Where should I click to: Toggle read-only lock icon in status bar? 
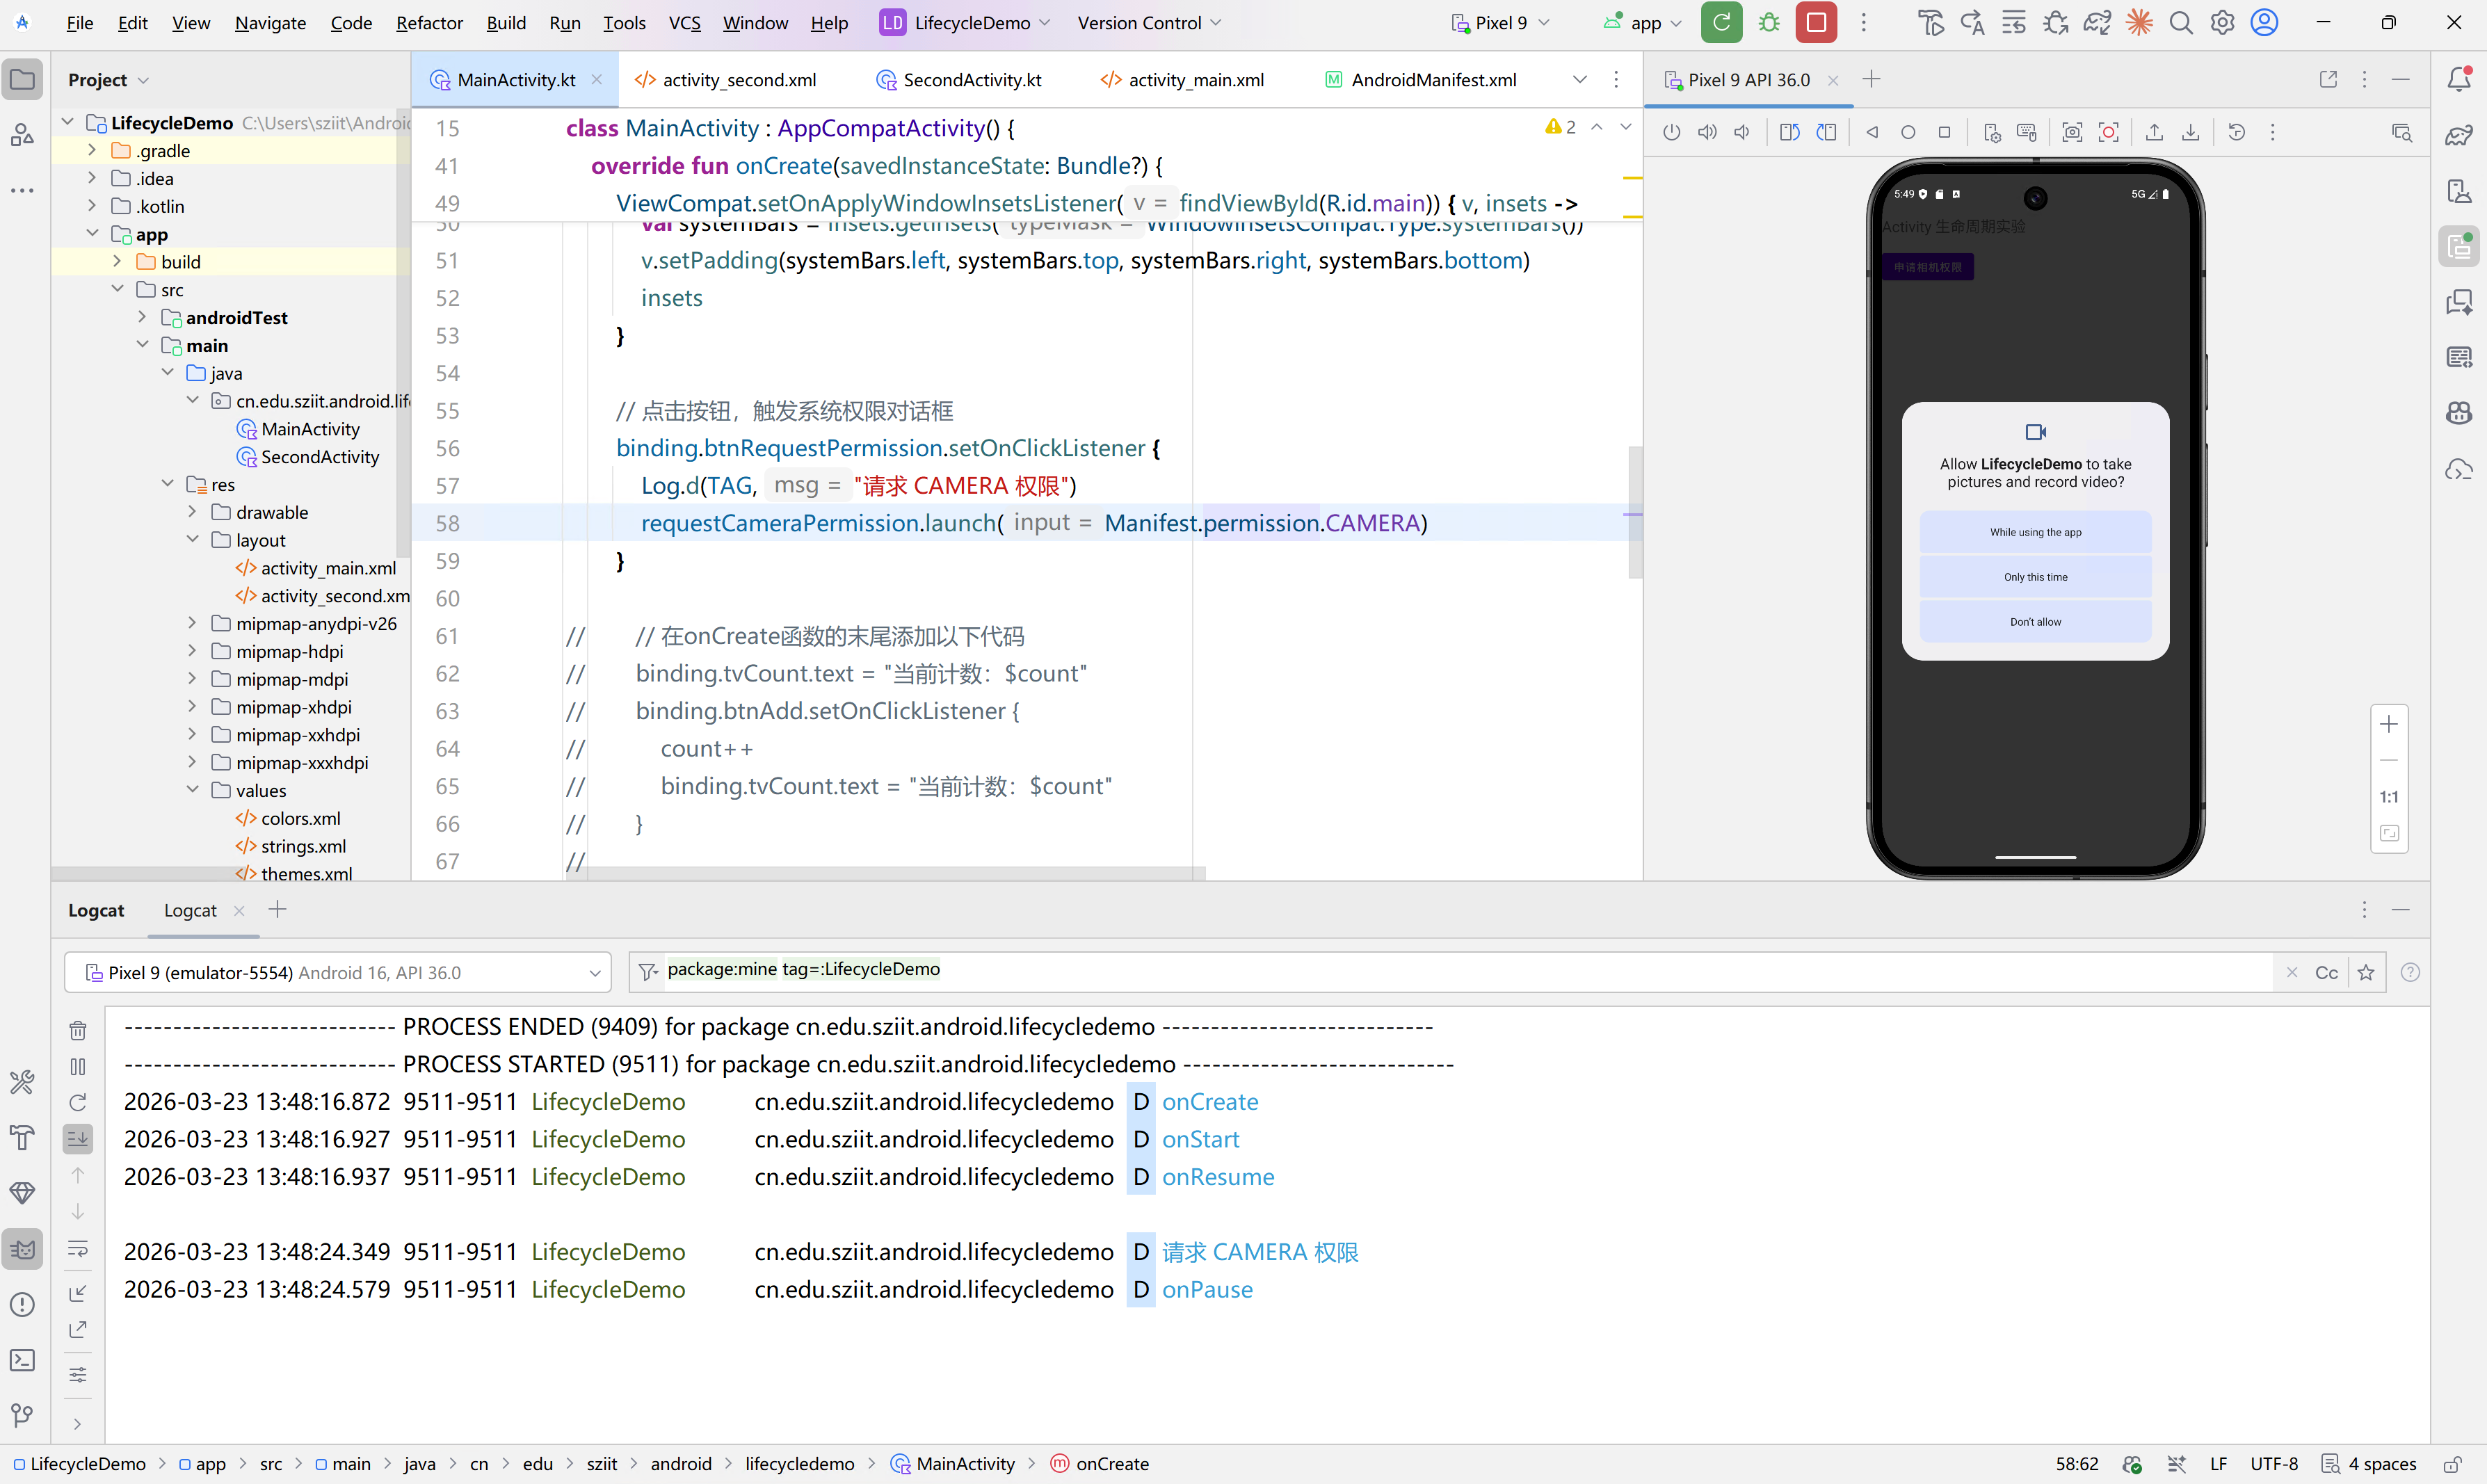click(2453, 1464)
